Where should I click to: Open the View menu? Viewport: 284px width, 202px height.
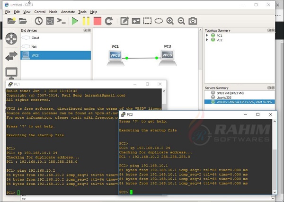click(x=27, y=12)
